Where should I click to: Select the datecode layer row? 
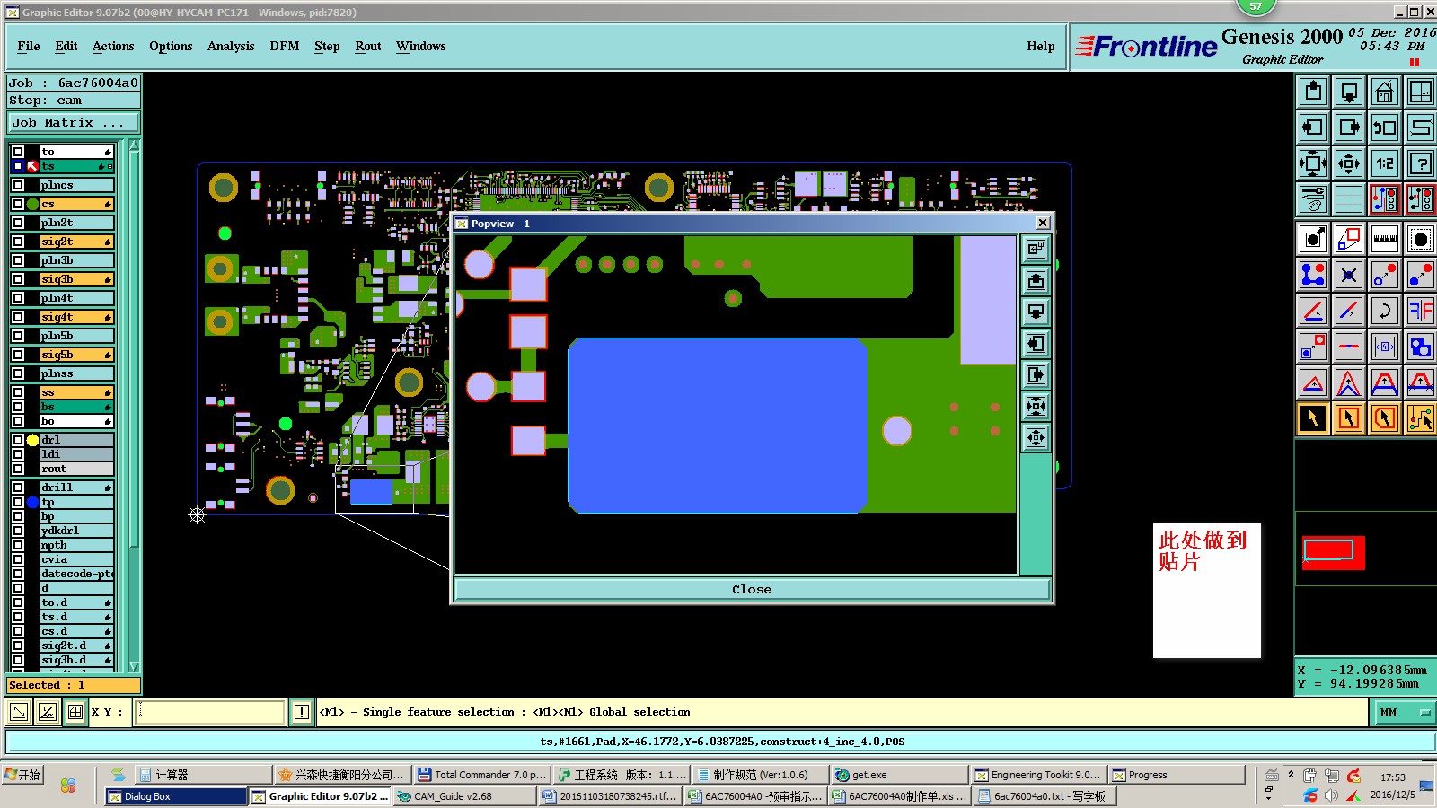pyautogui.click(x=76, y=574)
